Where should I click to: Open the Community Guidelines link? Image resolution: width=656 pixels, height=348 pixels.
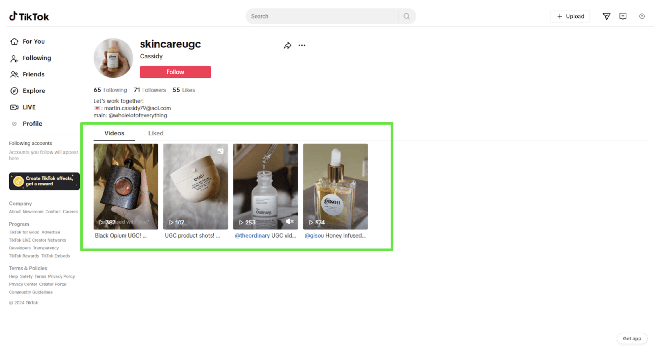pyautogui.click(x=31, y=292)
